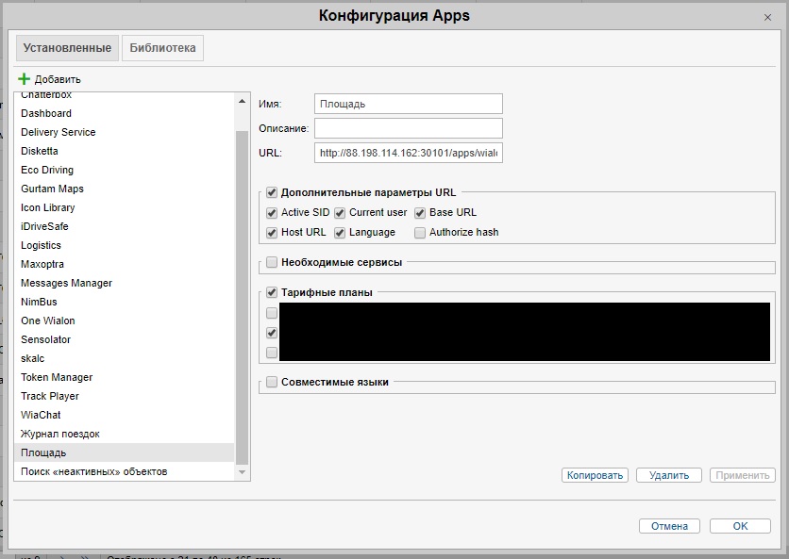Collapse Дополнительные параметры URL section
This screenshot has height=559, width=789.
[272, 193]
